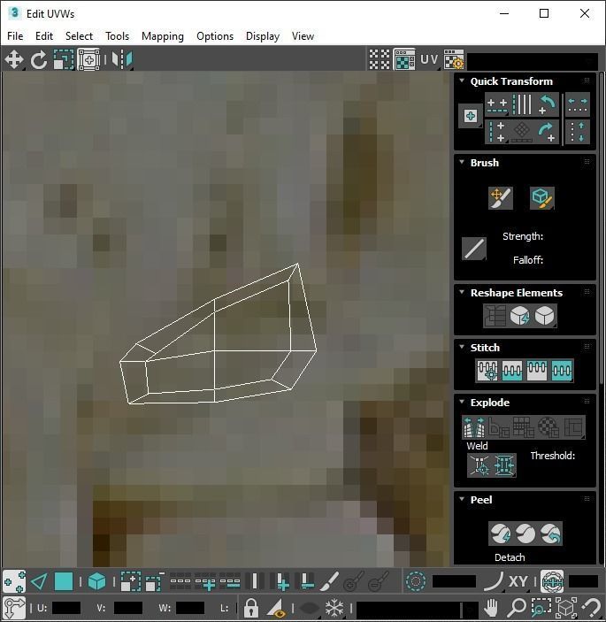
Task: Open the Tools menu
Action: [117, 36]
